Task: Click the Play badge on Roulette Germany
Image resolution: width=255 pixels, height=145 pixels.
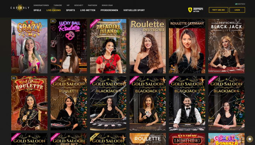Action: (173, 69)
